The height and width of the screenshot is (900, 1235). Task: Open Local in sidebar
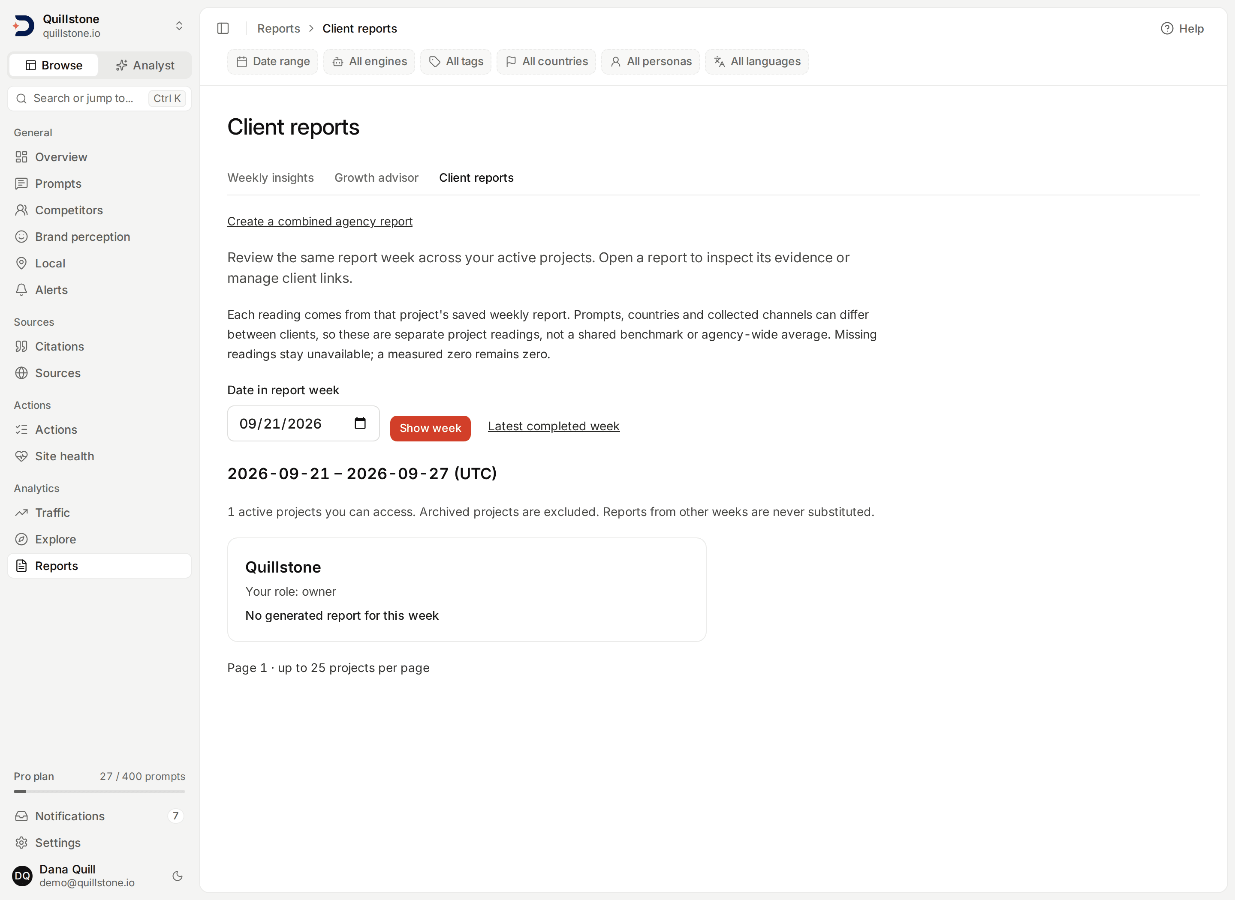(99, 264)
